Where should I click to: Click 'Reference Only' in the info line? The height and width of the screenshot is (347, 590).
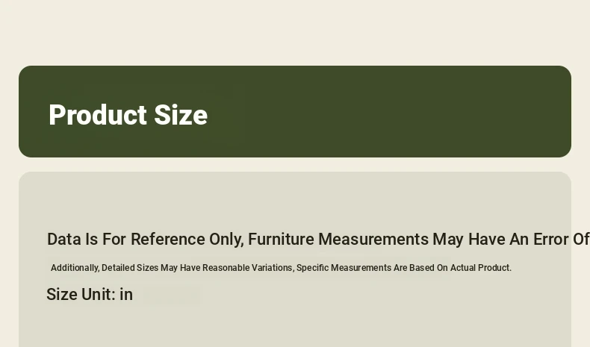(186, 240)
